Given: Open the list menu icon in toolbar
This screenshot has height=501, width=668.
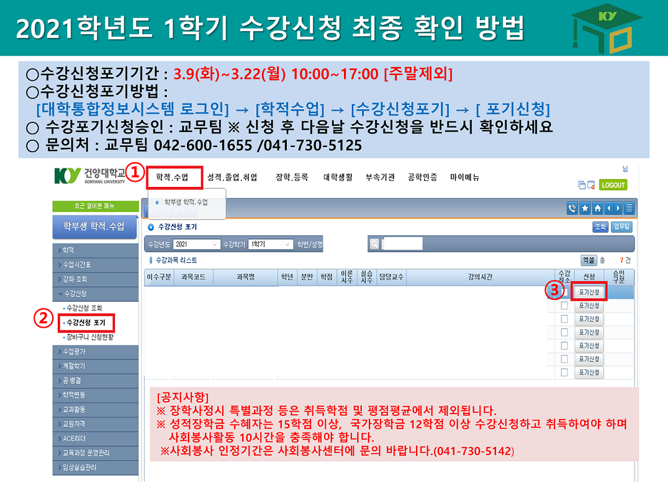Looking at the screenshot, I should 630,208.
